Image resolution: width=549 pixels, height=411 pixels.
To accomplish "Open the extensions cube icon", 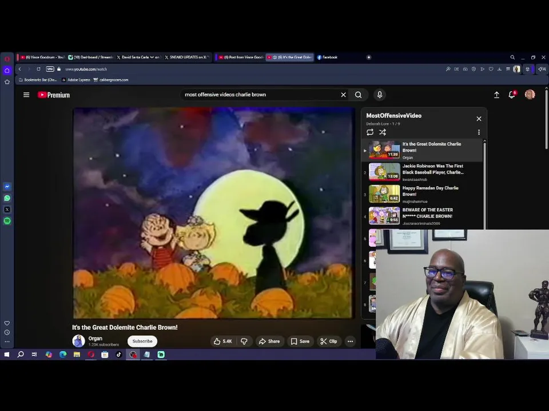I will pyautogui.click(x=527, y=69).
